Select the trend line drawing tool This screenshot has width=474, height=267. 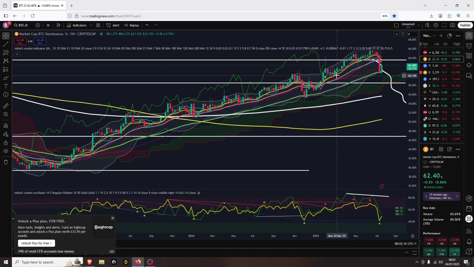tap(6, 44)
